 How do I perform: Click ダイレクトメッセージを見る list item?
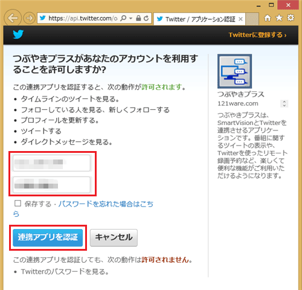click(x=66, y=142)
